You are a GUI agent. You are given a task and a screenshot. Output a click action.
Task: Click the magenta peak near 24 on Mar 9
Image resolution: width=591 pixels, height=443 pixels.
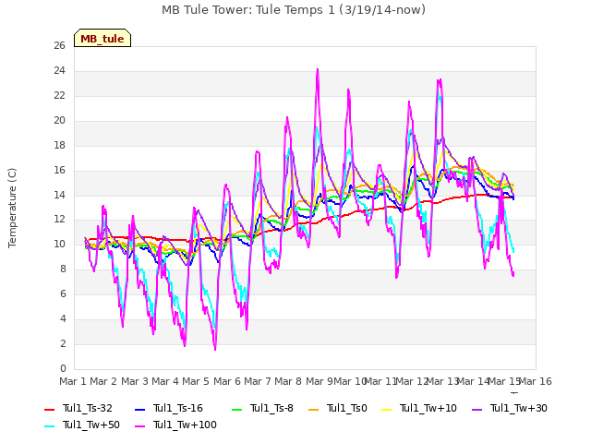(x=318, y=70)
